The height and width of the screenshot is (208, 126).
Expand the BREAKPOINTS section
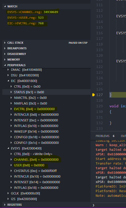click(5, 48)
